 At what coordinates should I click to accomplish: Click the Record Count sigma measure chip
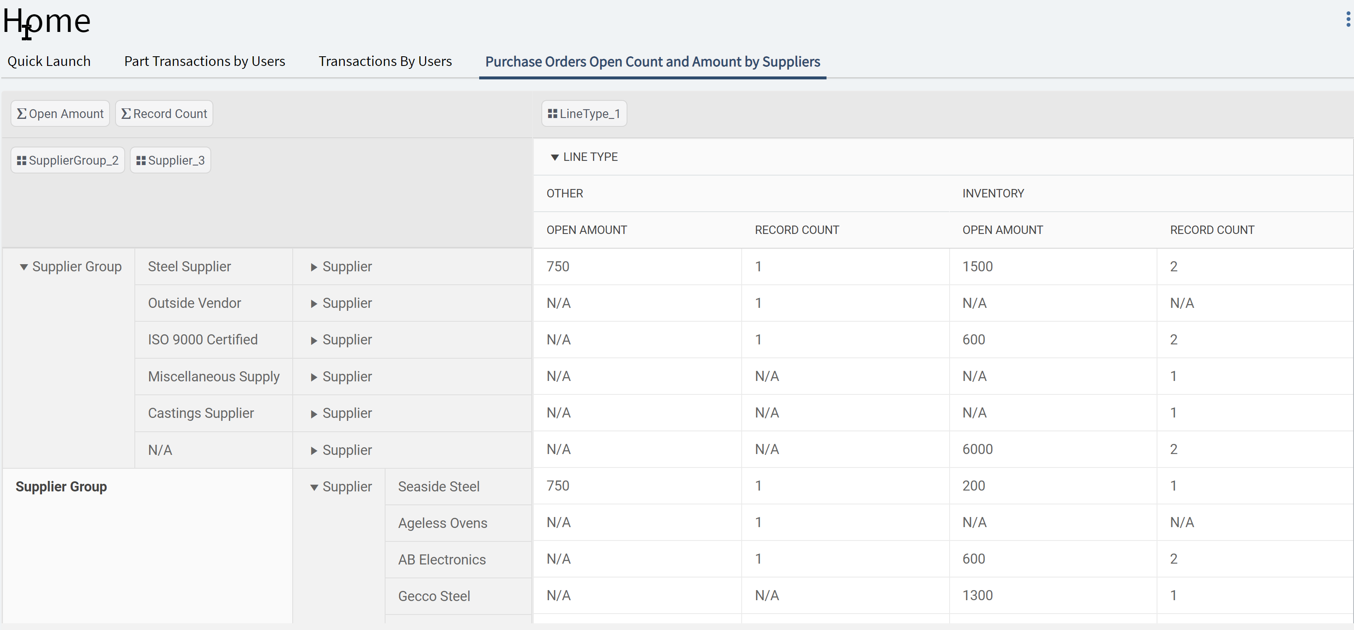click(164, 114)
